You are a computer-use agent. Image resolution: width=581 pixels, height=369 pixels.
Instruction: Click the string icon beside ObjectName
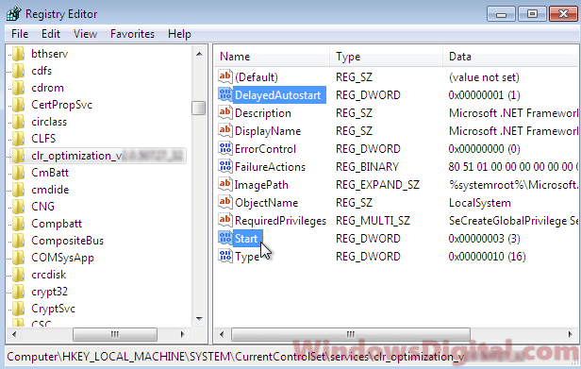[224, 203]
